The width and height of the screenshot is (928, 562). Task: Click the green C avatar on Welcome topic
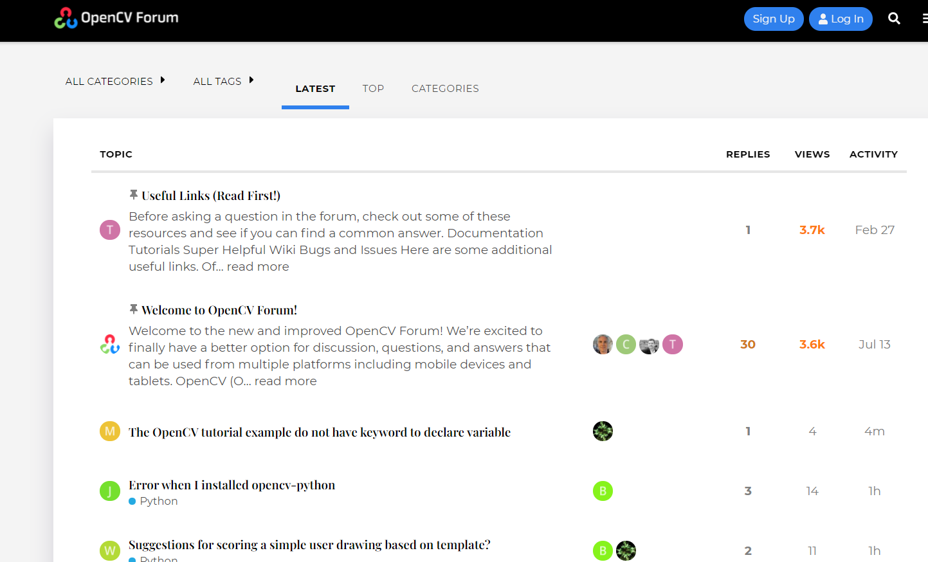pyautogui.click(x=626, y=344)
